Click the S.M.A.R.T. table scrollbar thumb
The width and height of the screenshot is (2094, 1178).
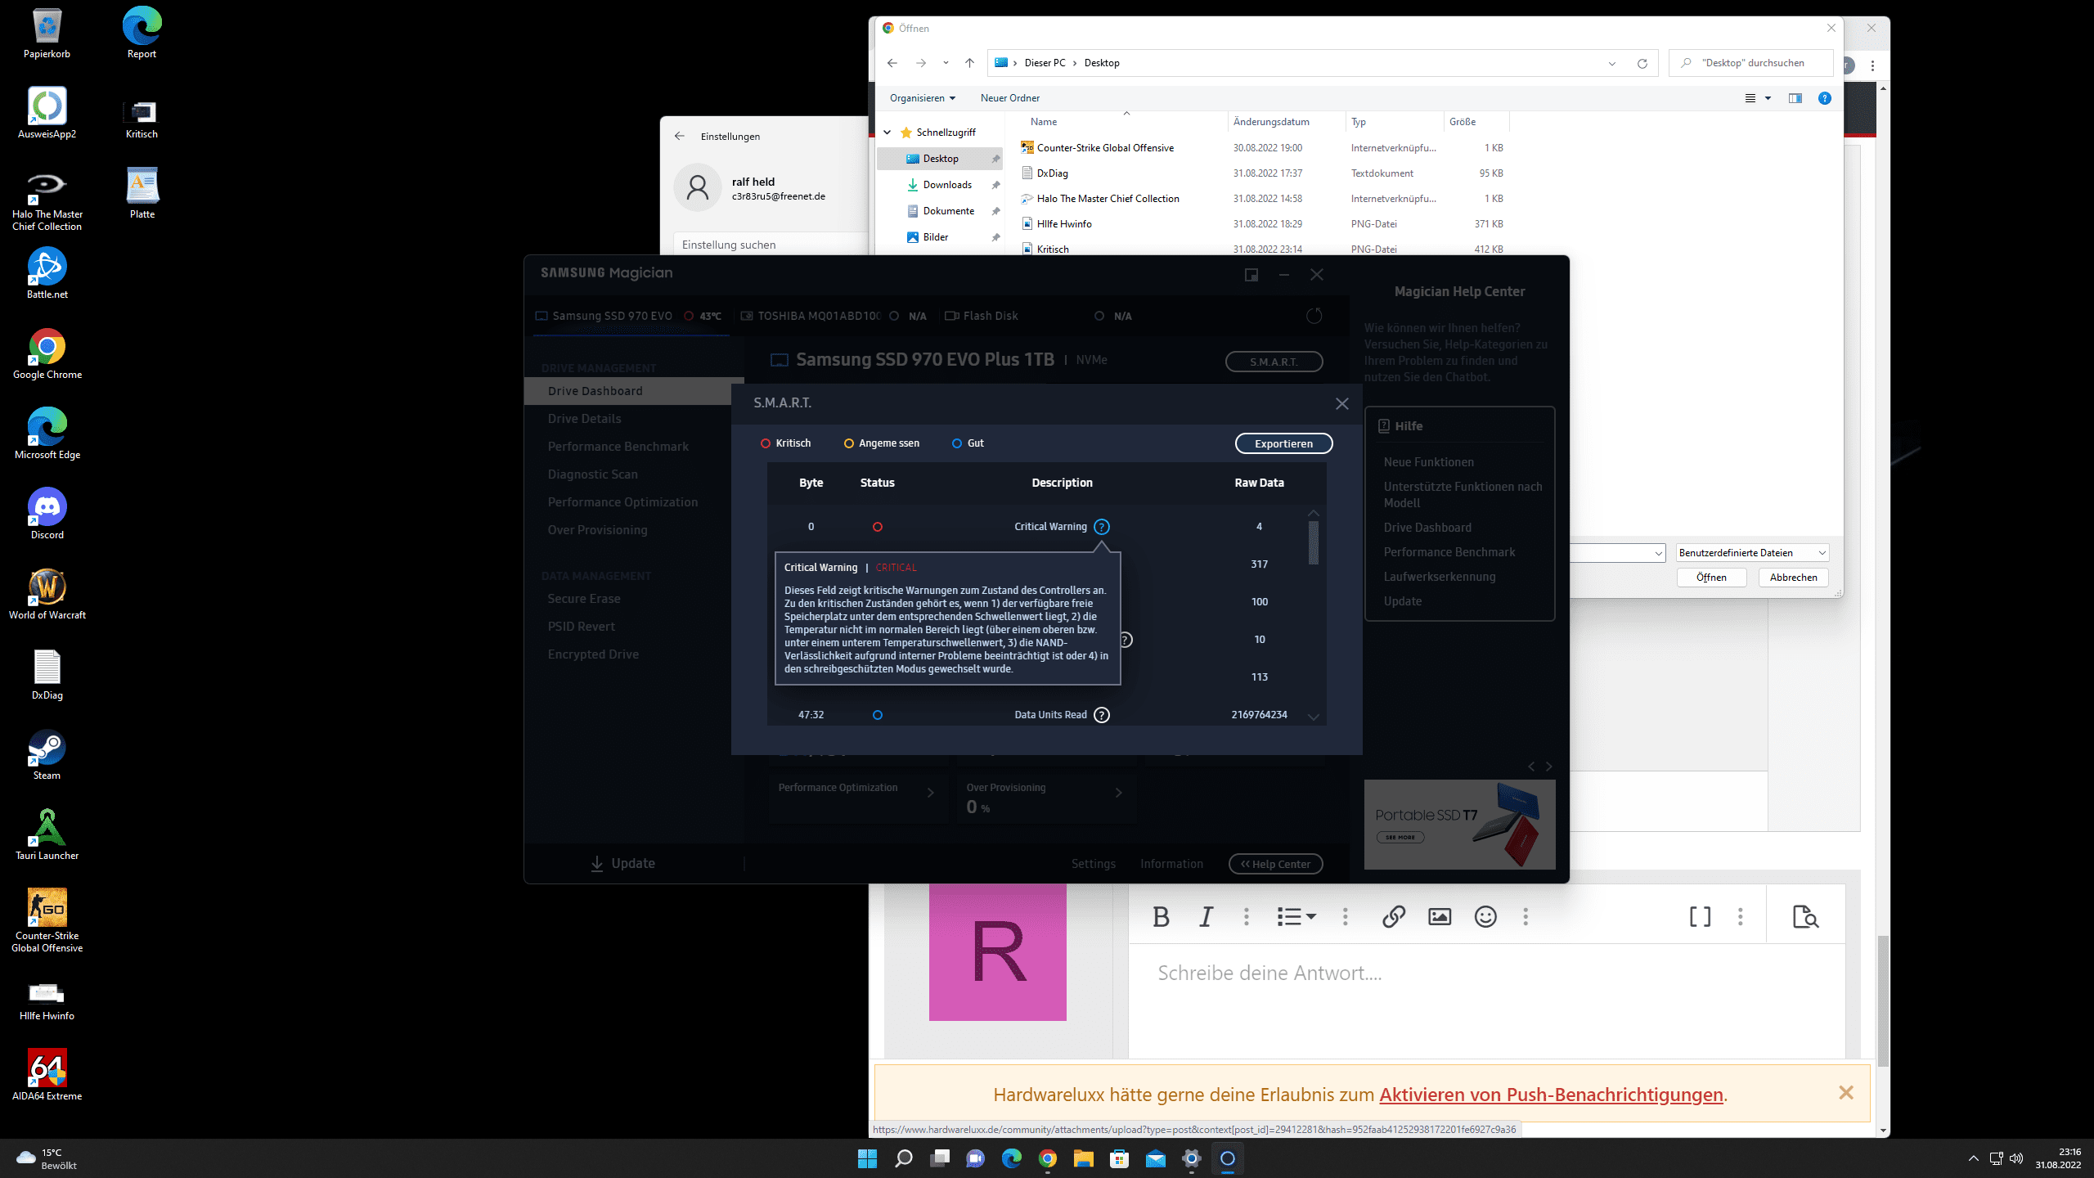pyautogui.click(x=1314, y=543)
